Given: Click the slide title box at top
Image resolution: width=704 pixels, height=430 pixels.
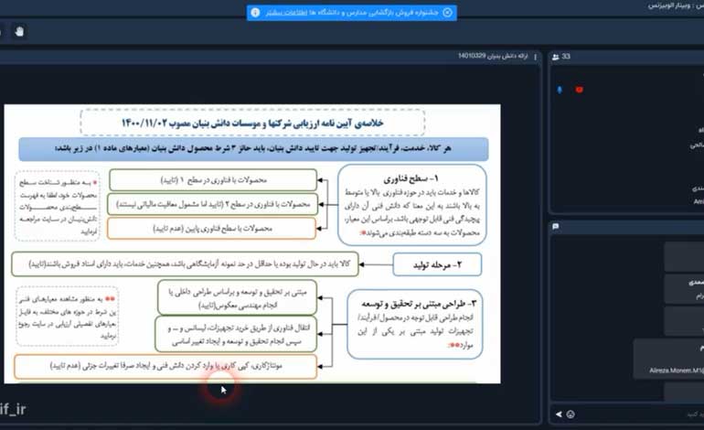Looking at the screenshot, I should coord(252,123).
